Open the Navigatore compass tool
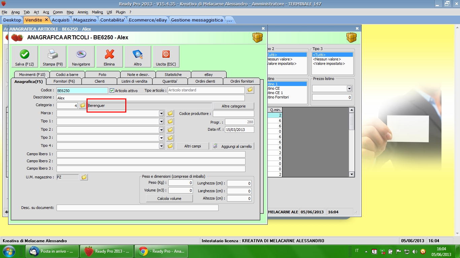This screenshot has height=258, width=460. (81, 57)
